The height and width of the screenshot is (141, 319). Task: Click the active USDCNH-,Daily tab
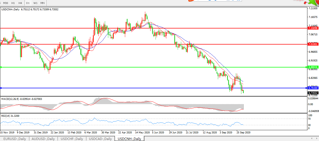tap(129, 139)
